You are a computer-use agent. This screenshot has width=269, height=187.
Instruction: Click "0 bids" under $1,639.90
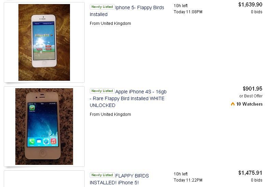coord(257,12)
